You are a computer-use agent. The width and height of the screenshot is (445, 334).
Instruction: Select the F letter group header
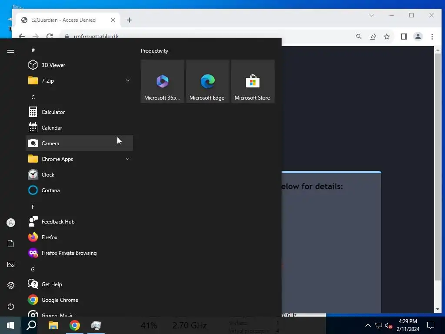point(33,207)
